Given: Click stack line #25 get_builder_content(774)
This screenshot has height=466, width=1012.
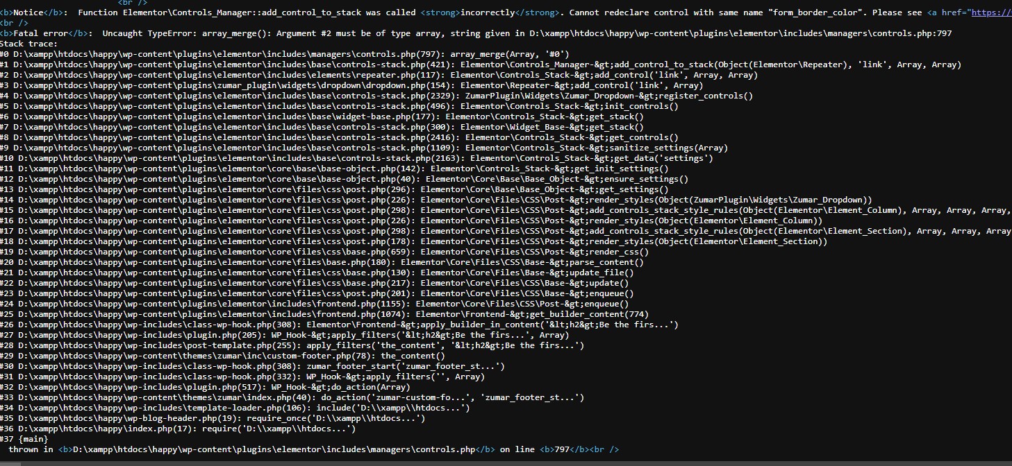Looking at the screenshot, I should [324, 314].
